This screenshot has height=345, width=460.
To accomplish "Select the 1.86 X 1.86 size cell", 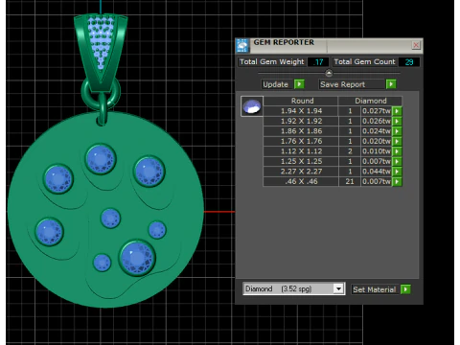I will click(x=301, y=131).
